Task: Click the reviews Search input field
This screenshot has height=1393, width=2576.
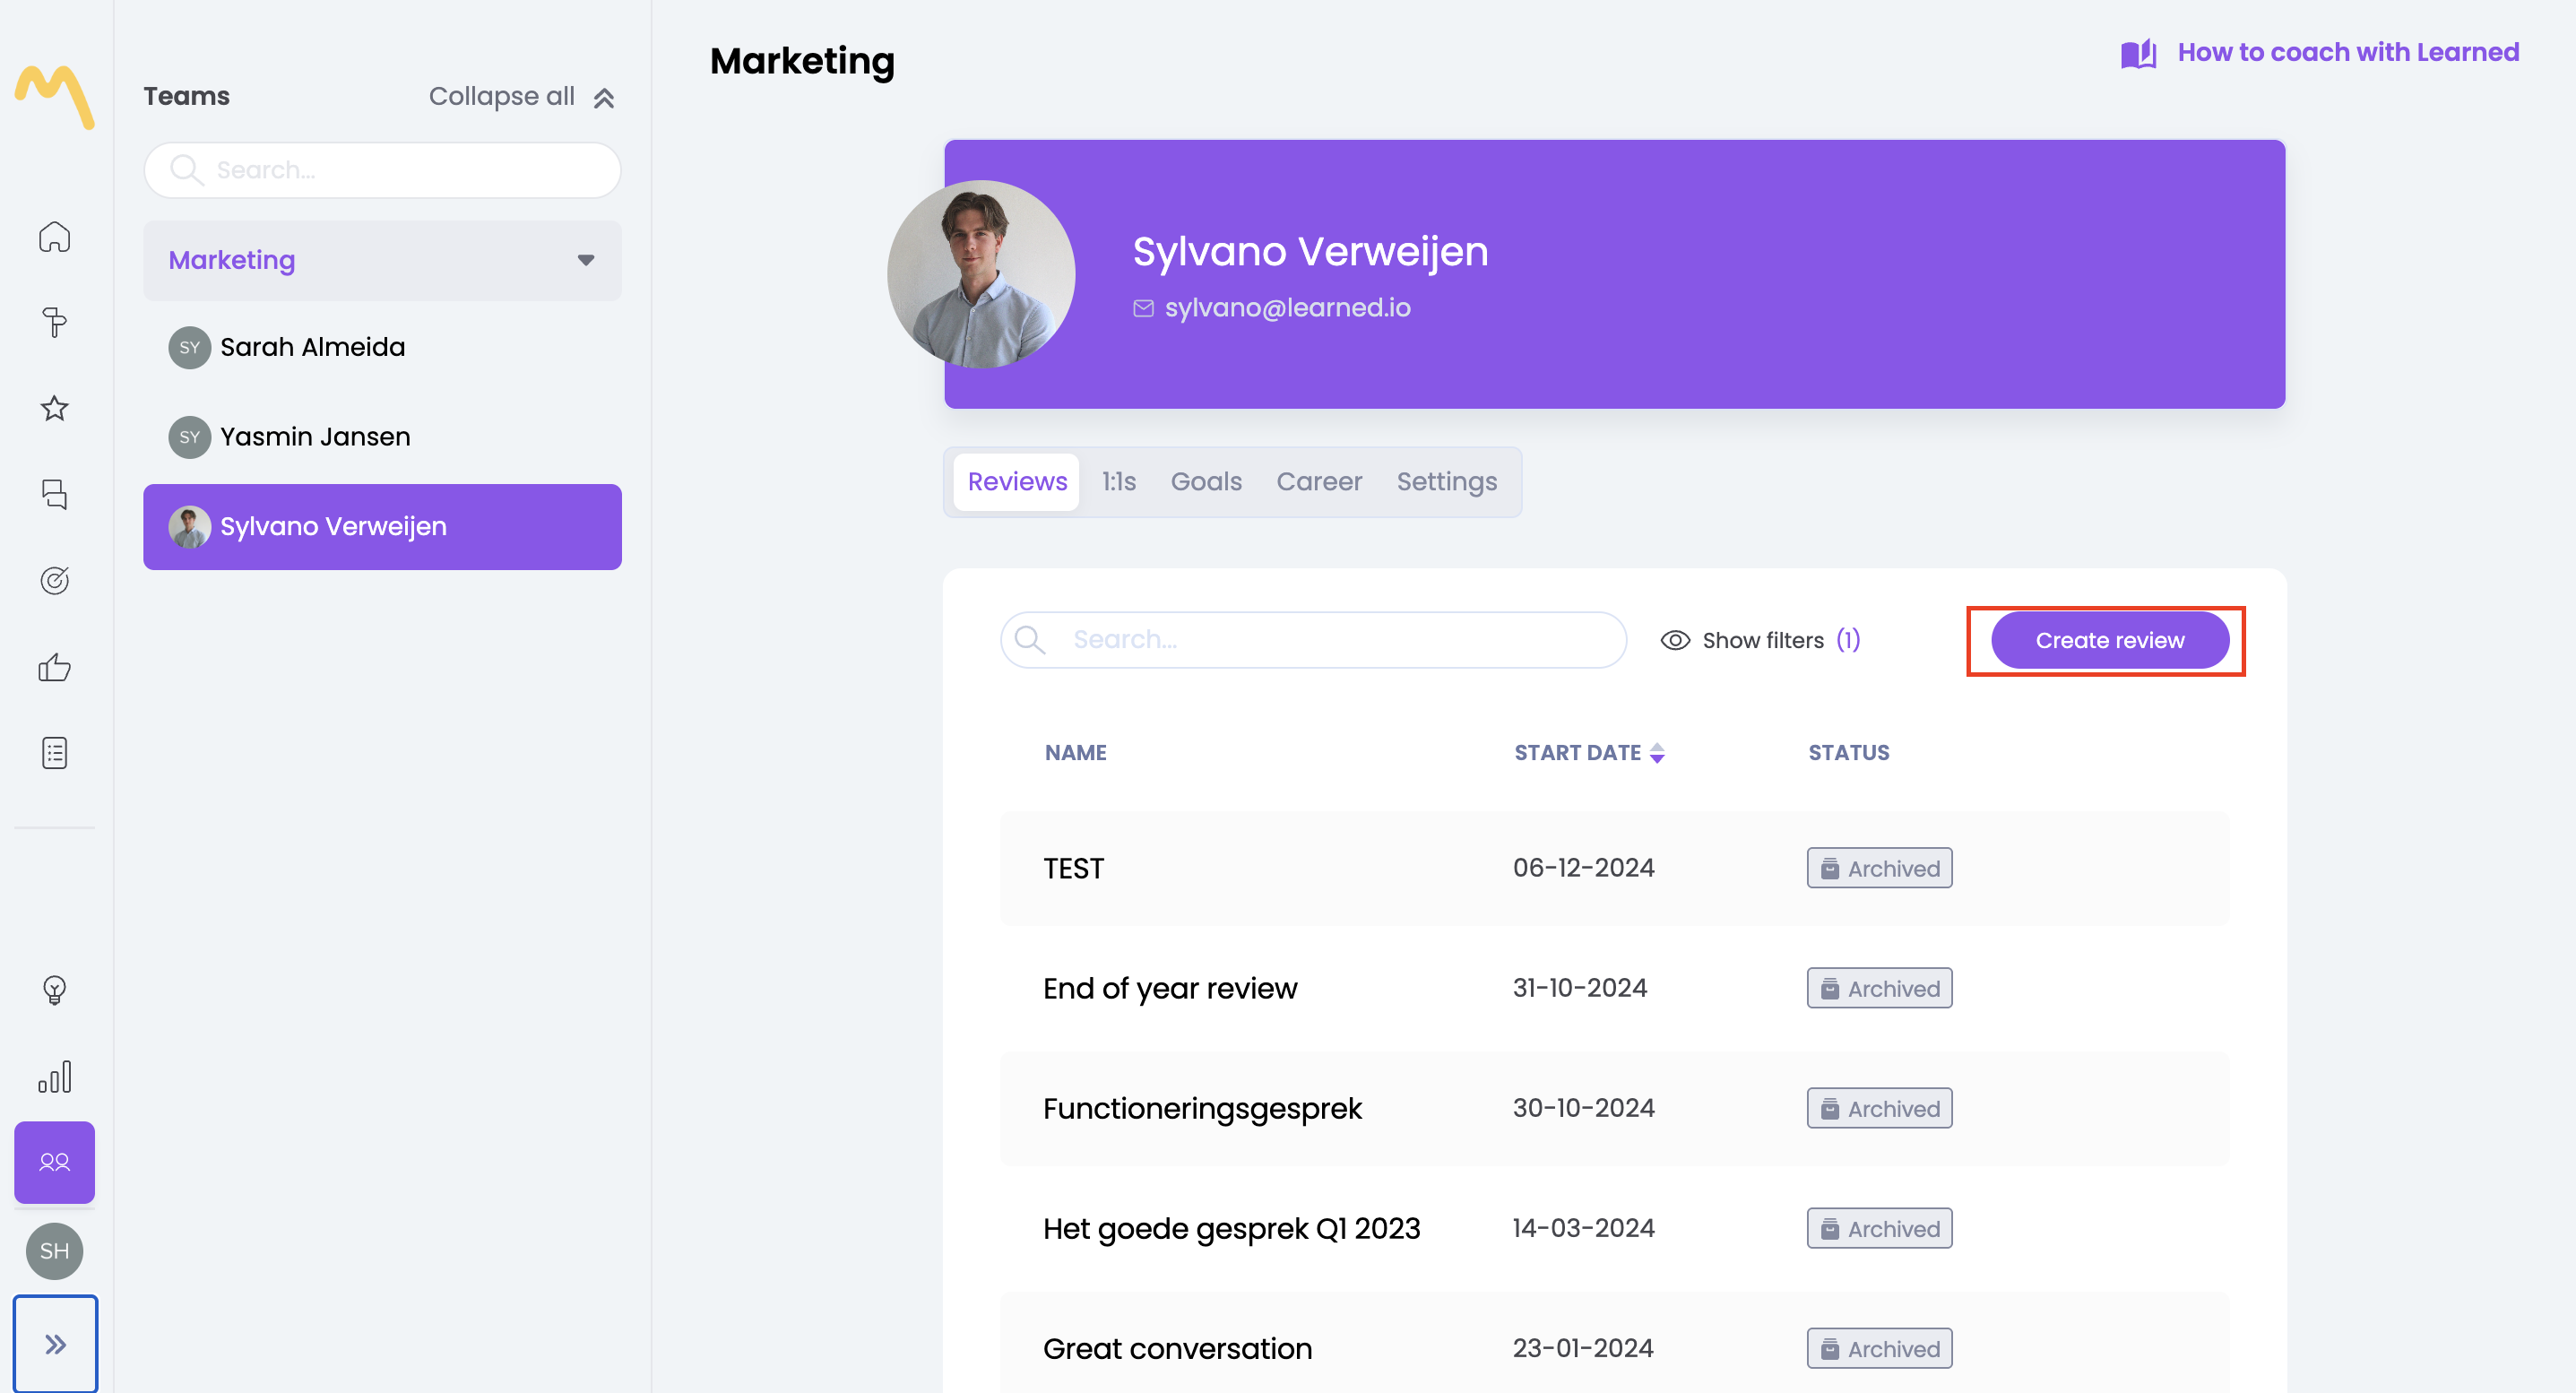Action: tap(1330, 640)
